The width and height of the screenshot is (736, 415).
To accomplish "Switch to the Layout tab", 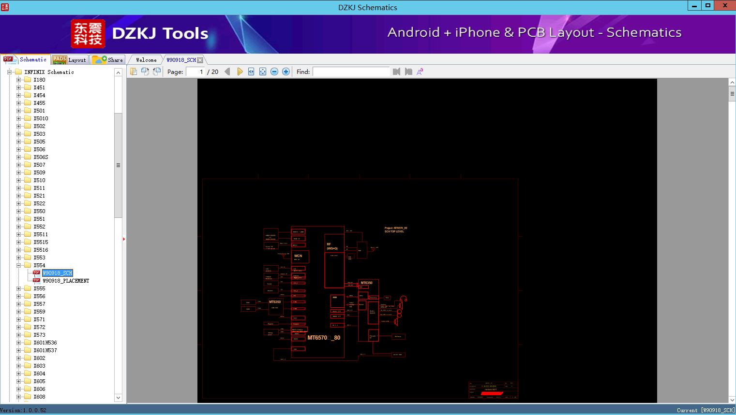I will [69, 60].
